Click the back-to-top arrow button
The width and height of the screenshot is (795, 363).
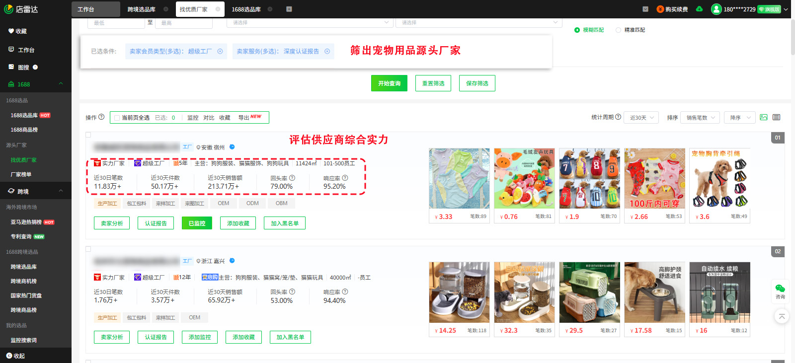782,316
